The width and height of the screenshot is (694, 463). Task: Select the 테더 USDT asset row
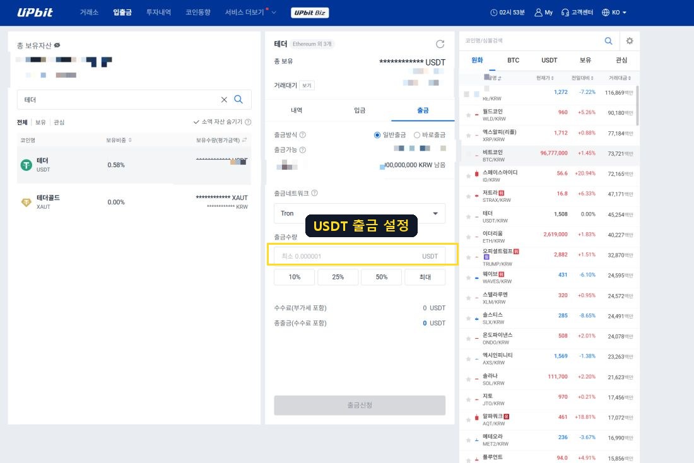pyautogui.click(x=134, y=165)
